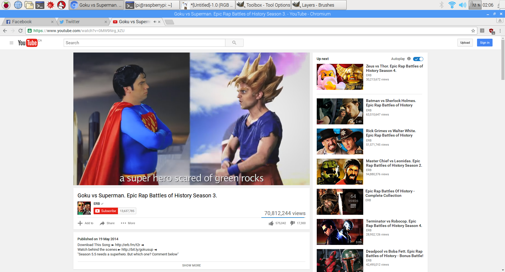Bookmark this page with the star icon

click(473, 31)
